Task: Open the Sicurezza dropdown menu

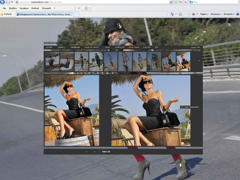Action: pos(216,14)
